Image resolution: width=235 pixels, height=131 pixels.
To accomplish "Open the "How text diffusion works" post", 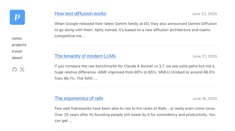I will pos(80,14).
